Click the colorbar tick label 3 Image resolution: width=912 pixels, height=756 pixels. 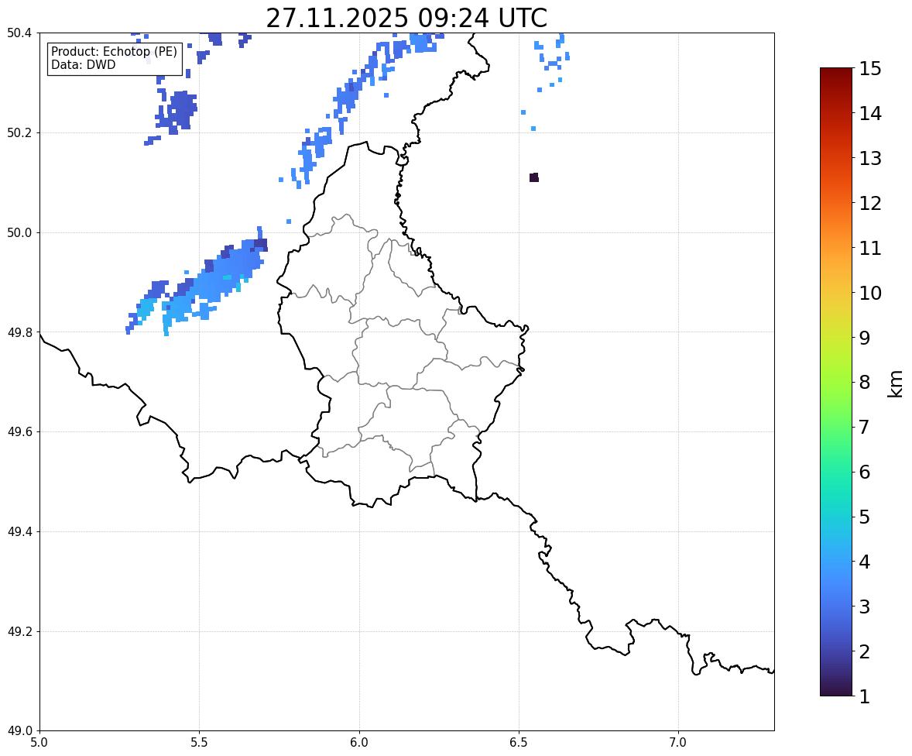pos(865,607)
